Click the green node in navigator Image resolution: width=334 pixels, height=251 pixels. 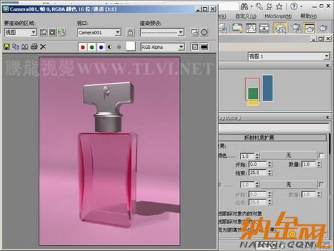click(253, 93)
